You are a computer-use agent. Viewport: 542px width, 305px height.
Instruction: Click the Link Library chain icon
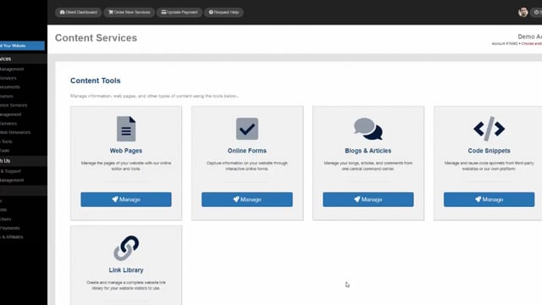point(126,248)
